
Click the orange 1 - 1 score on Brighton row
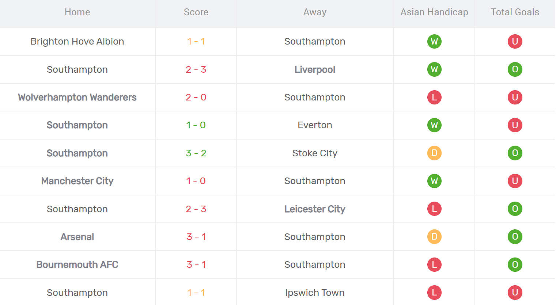click(196, 41)
